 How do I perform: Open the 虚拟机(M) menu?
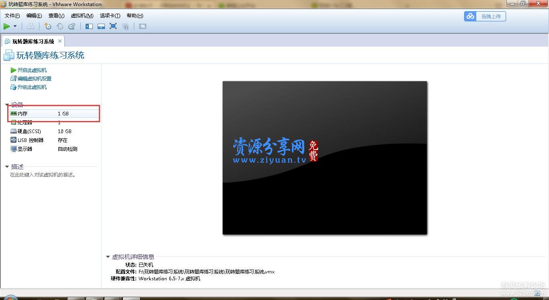(82, 15)
